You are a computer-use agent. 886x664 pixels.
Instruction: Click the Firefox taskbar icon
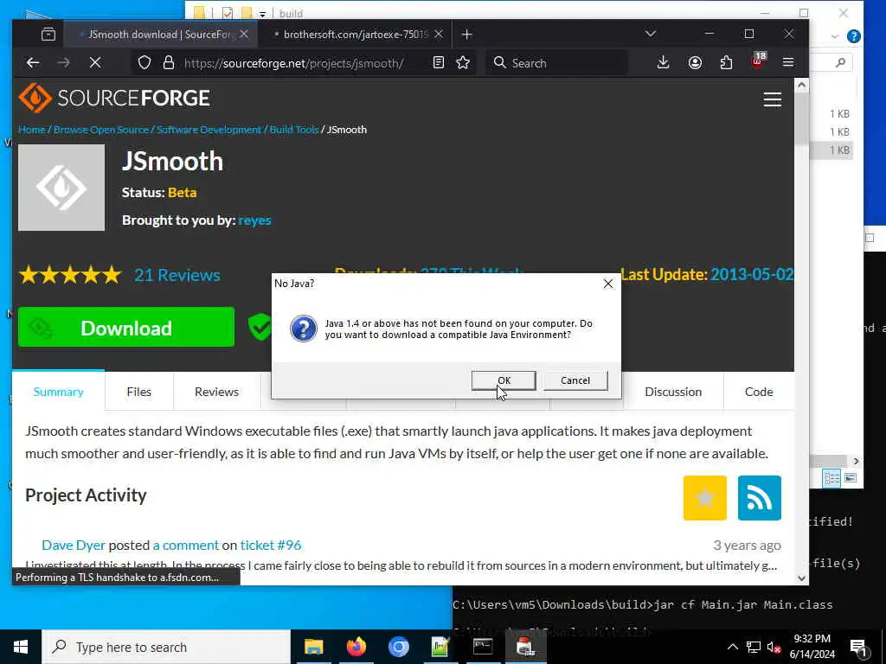[x=356, y=647]
